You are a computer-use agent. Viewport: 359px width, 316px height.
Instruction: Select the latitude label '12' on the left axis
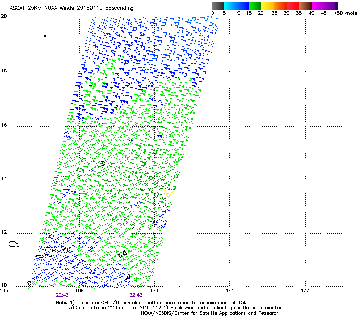(x=4, y=232)
